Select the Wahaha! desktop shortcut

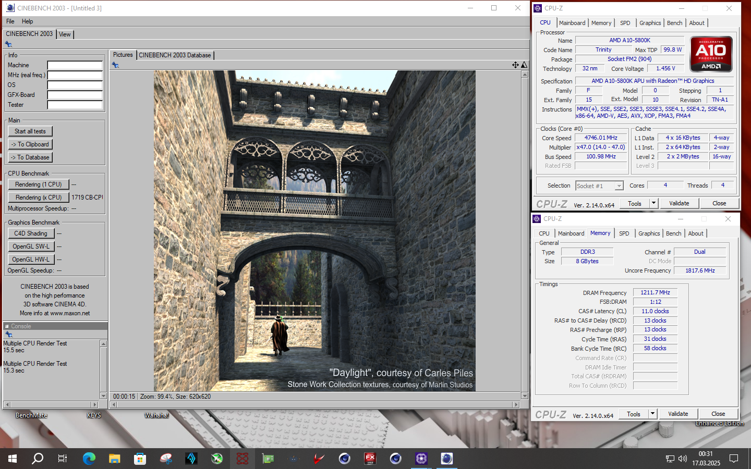tap(156, 415)
